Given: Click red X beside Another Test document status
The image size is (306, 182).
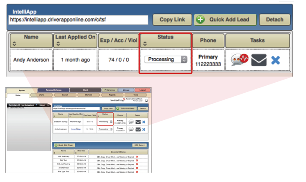Looking at the screenshot, I should click(x=137, y=168).
